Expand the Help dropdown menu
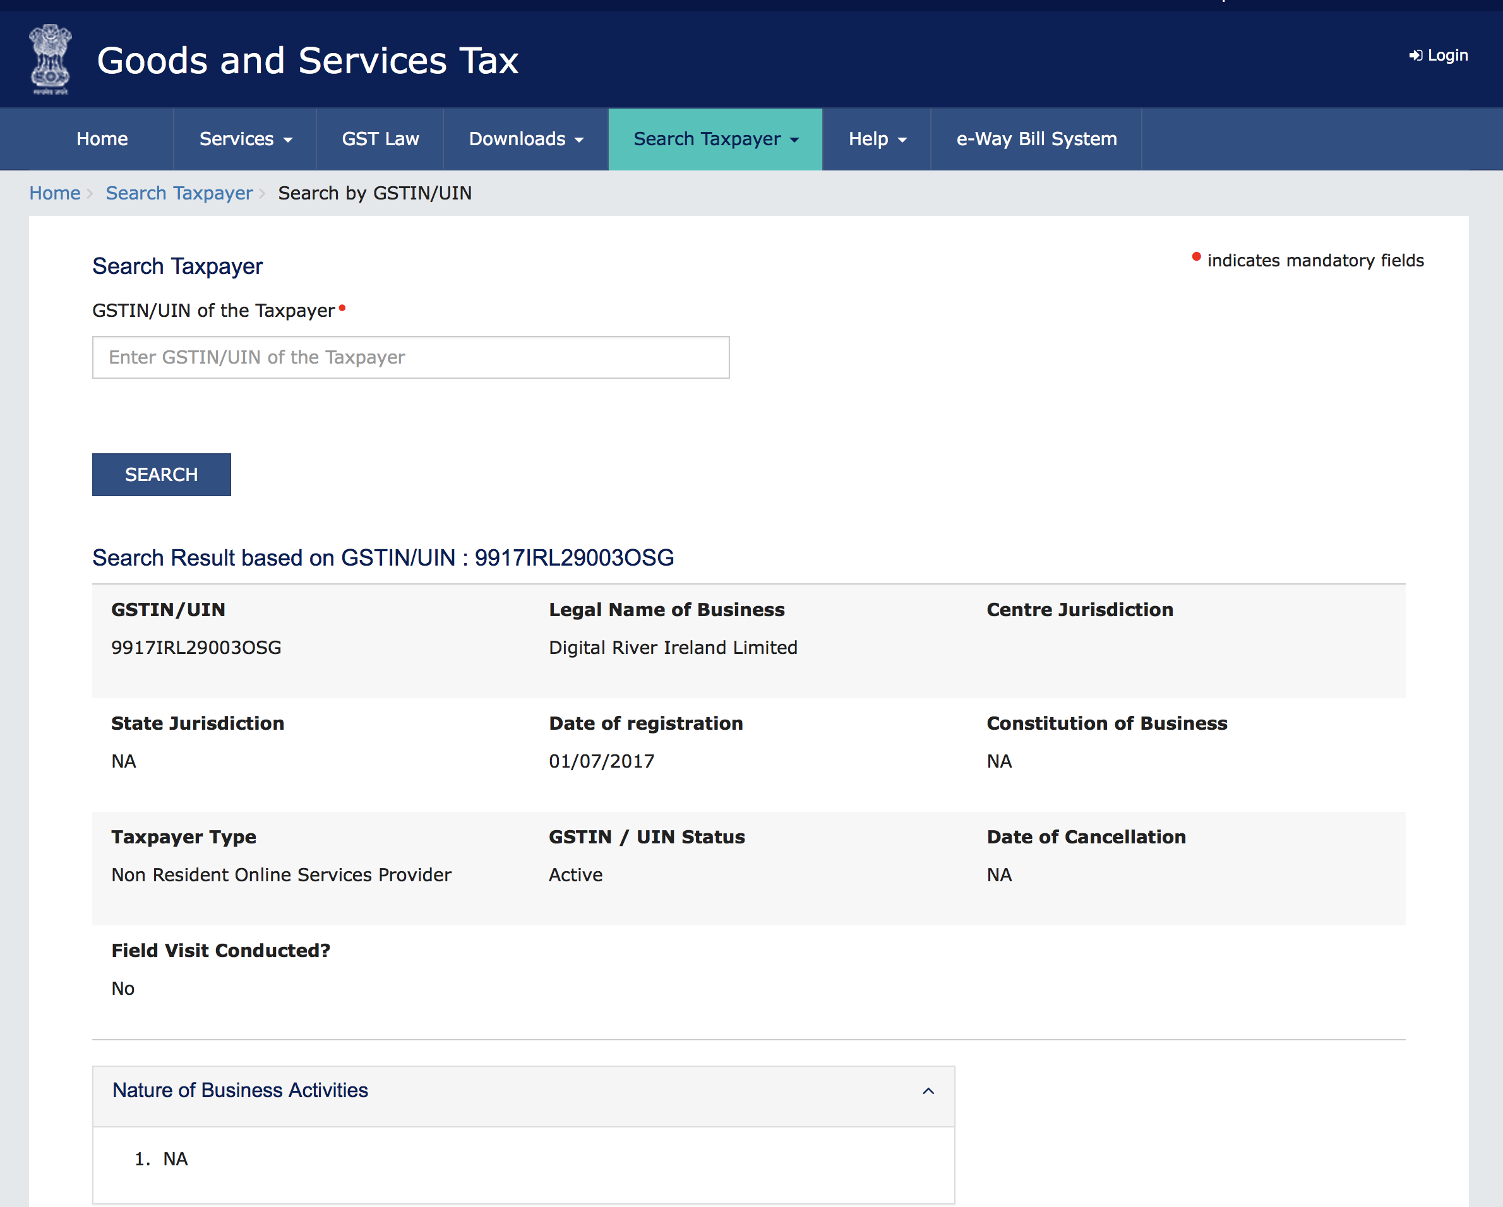This screenshot has width=1503, height=1207. point(877,139)
